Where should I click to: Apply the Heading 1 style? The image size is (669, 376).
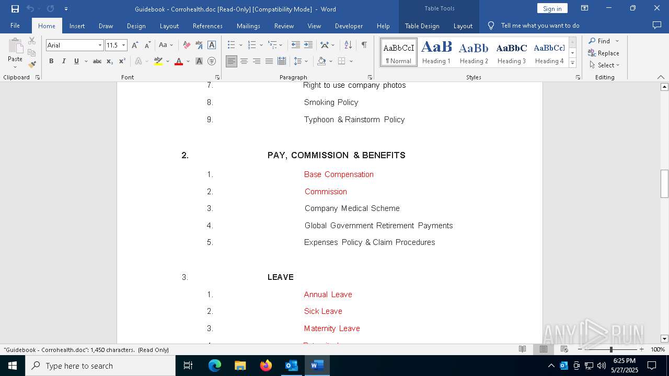436,52
